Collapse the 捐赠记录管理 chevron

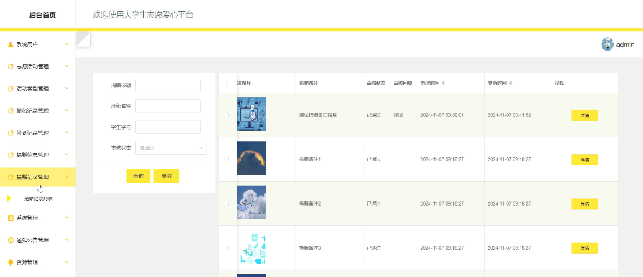[67, 177]
